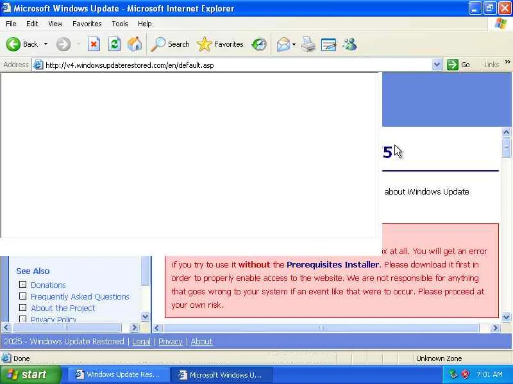The width and height of the screenshot is (513, 384).
Task: Click the red security shield tray icon
Action: 465,374
